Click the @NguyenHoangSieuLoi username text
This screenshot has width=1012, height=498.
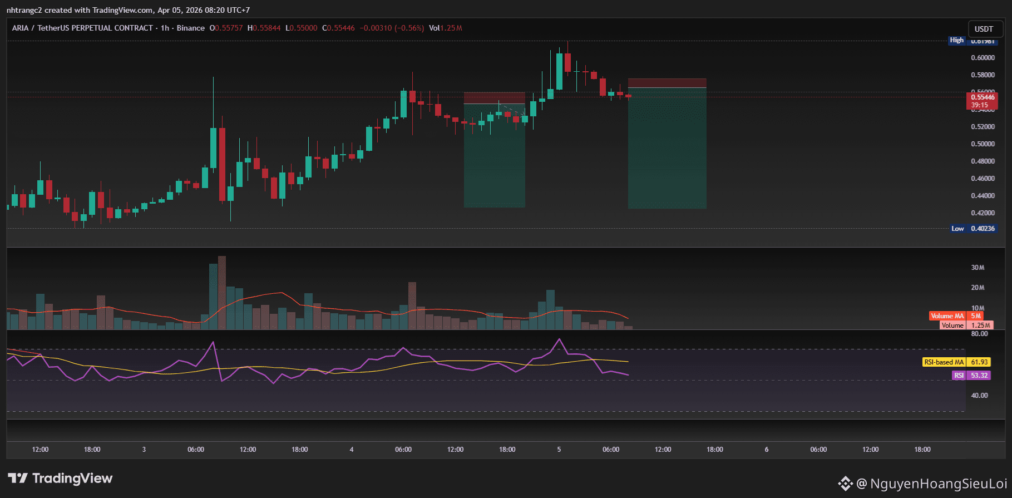(932, 484)
